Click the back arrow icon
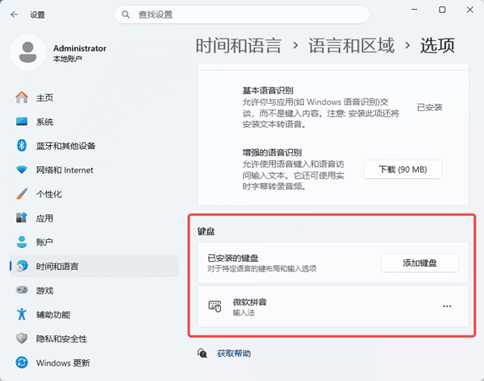Viewport: 484px width, 381px height. pos(15,14)
